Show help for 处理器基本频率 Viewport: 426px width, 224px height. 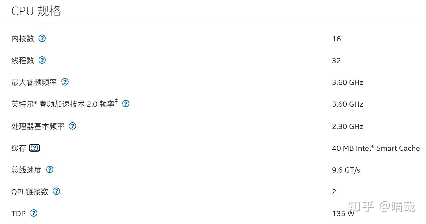[72, 126]
